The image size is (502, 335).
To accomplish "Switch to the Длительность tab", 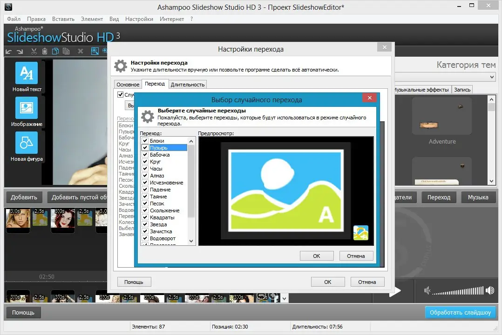I will pyautogui.click(x=188, y=84).
